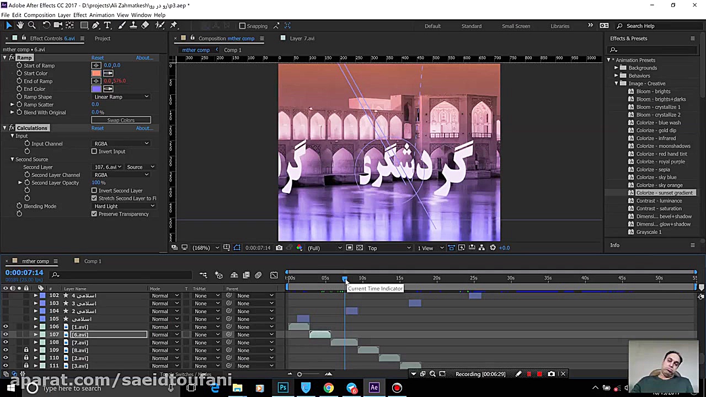Hide the 6.avi layer with its eye toggle
The height and width of the screenshot is (397, 706).
coord(5,334)
